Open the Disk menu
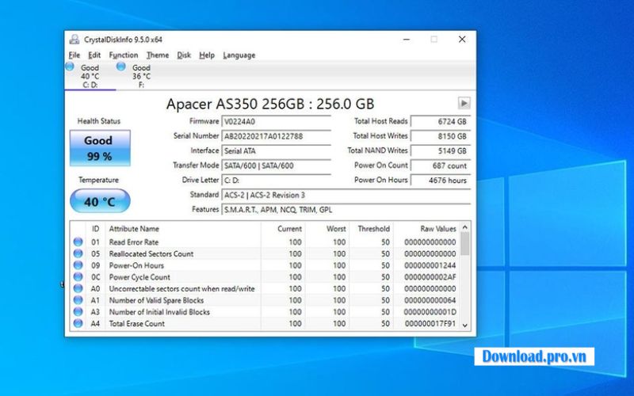634x396 pixels. pyautogui.click(x=184, y=55)
